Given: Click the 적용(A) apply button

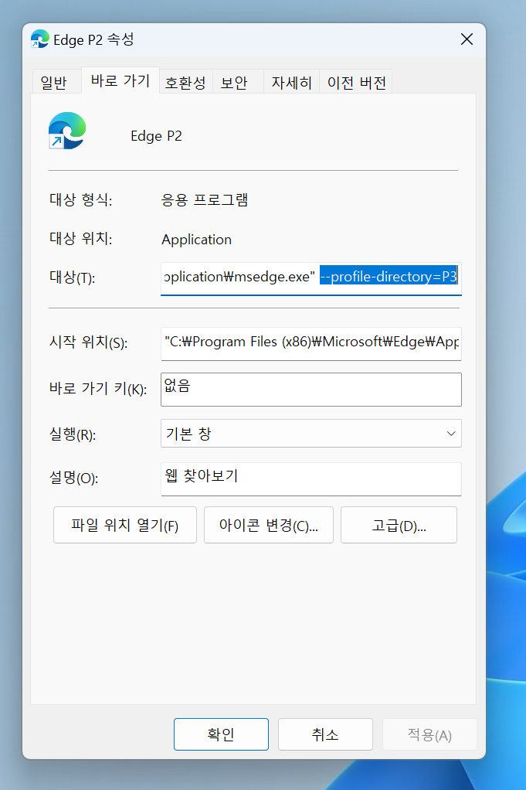Looking at the screenshot, I should (429, 734).
